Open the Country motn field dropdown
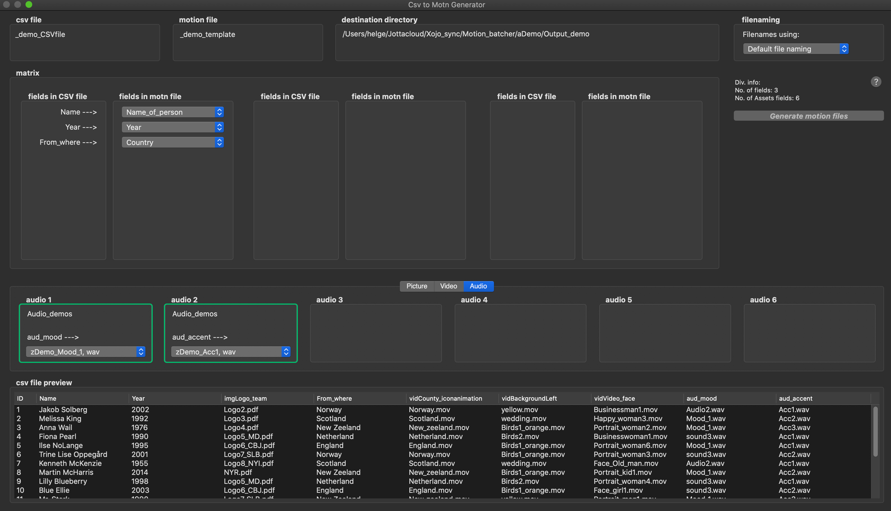 click(173, 142)
